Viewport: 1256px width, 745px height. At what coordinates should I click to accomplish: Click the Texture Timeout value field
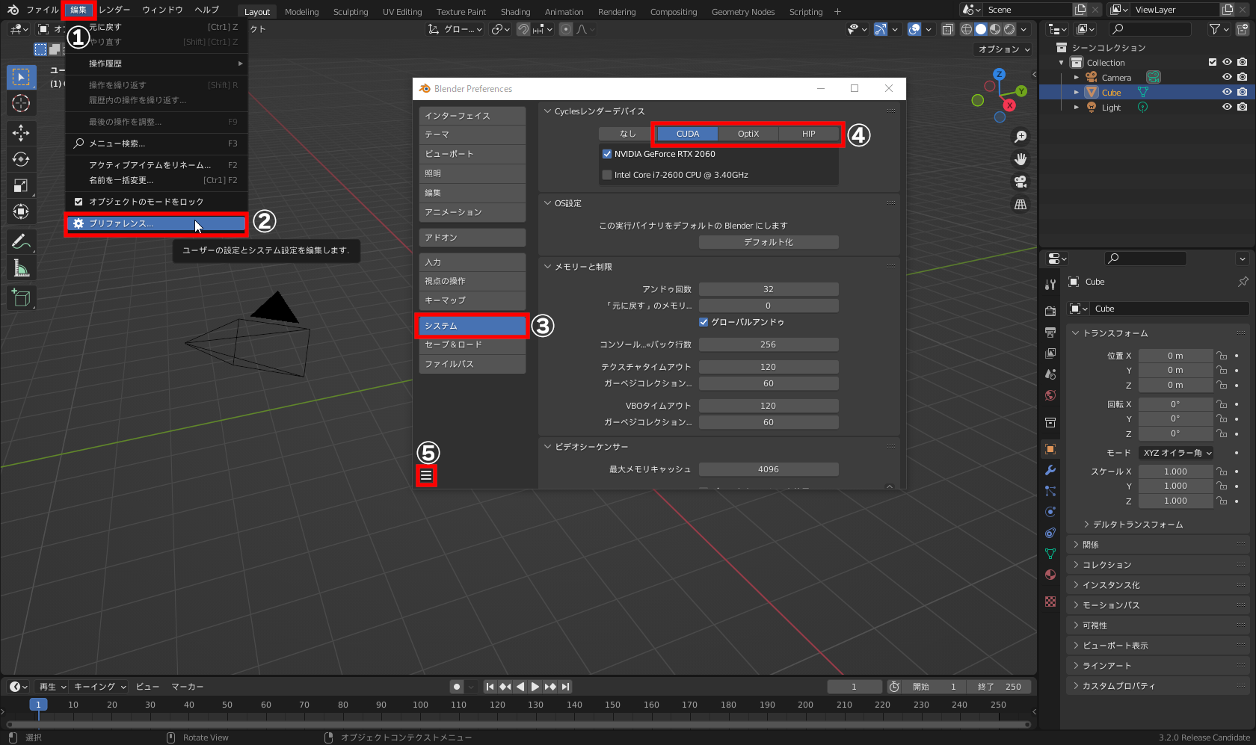tap(769, 367)
